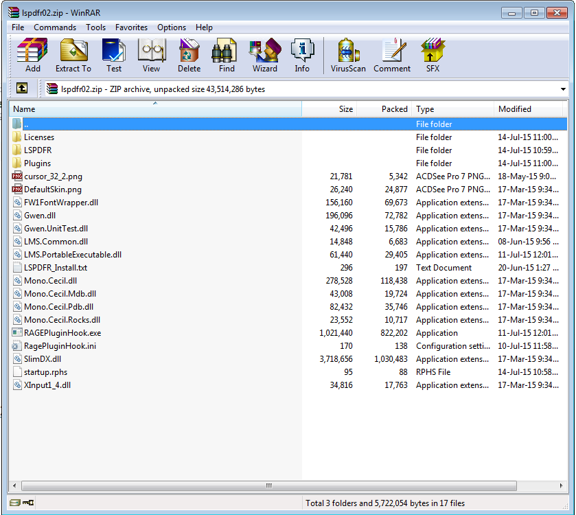Screen dimensions: 576x515
Task: Click the status bar totals text
Action: pyautogui.click(x=385, y=503)
